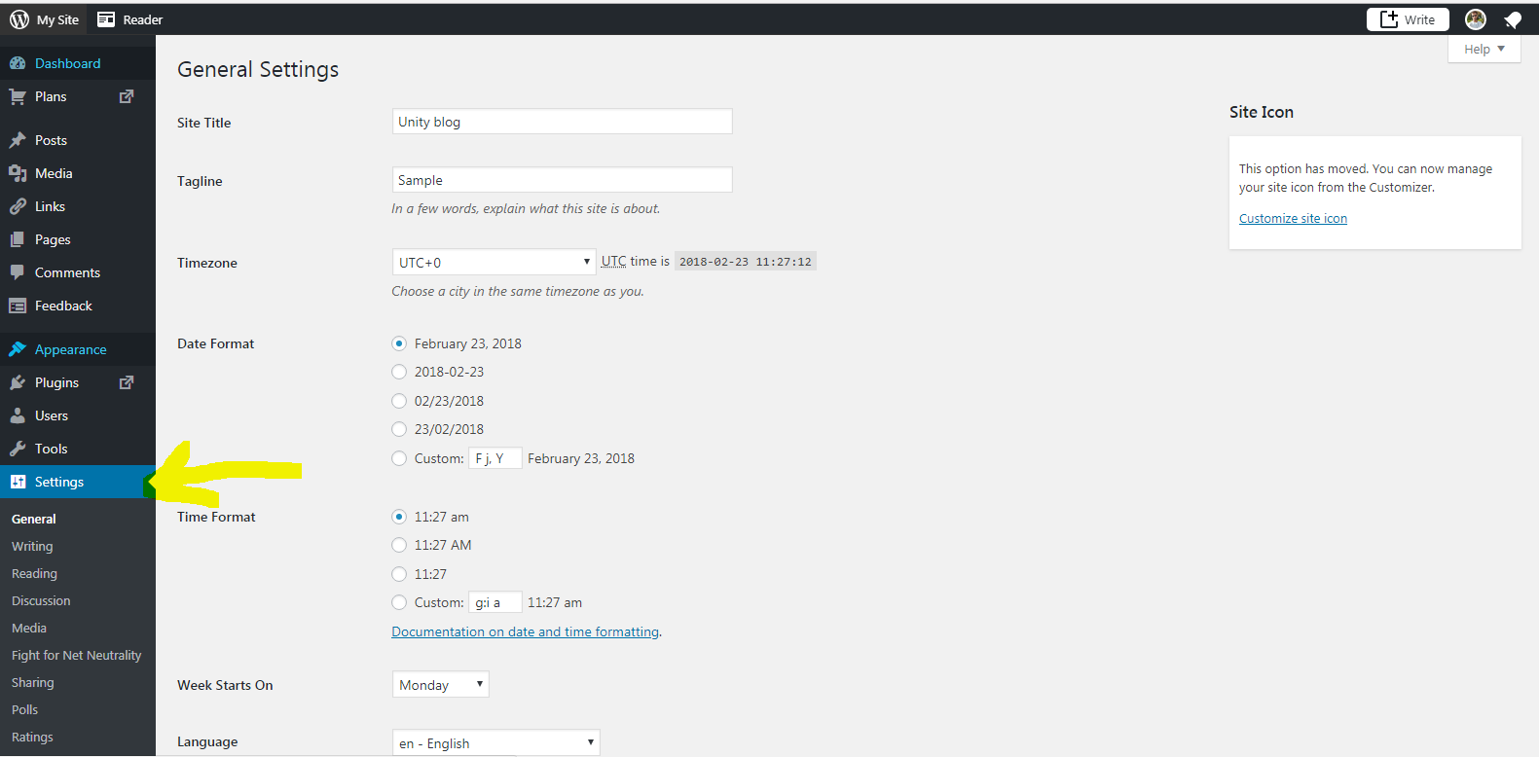
Task: Open the Writing settings submenu item
Action: (32, 547)
